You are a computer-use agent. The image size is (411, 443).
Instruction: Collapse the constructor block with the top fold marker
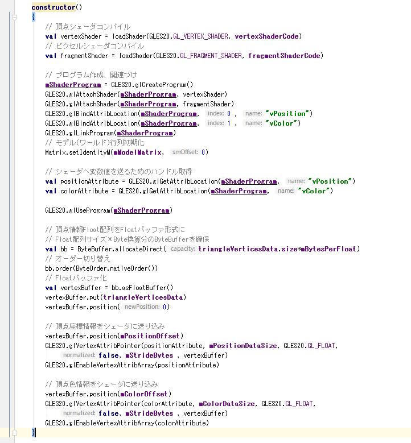click(14, 18)
